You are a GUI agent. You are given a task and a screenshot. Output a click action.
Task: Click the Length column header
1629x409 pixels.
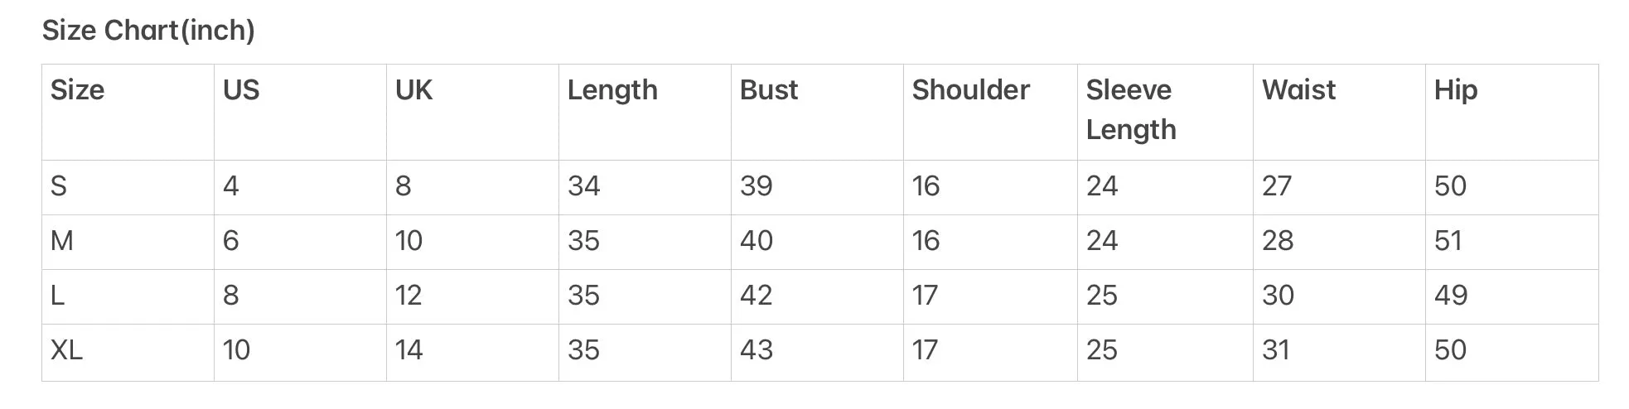pos(612,90)
